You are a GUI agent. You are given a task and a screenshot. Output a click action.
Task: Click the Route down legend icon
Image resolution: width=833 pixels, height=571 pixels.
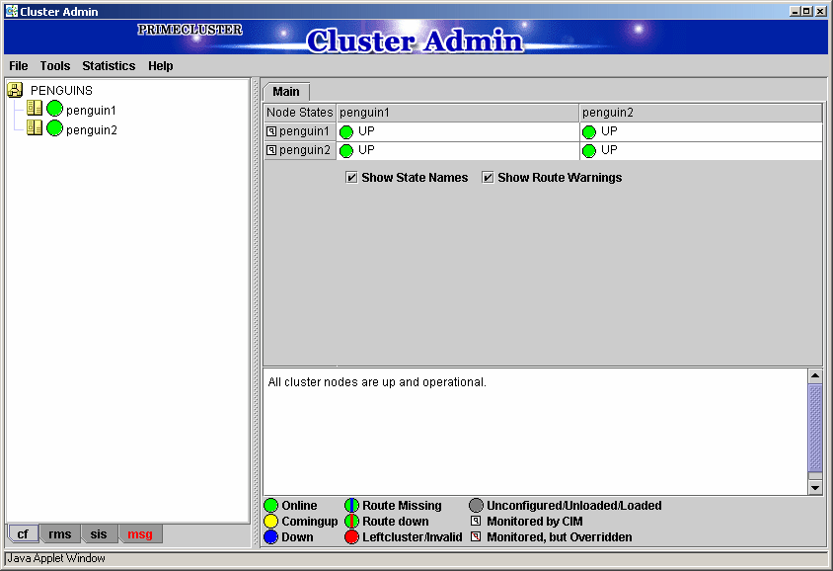351,521
